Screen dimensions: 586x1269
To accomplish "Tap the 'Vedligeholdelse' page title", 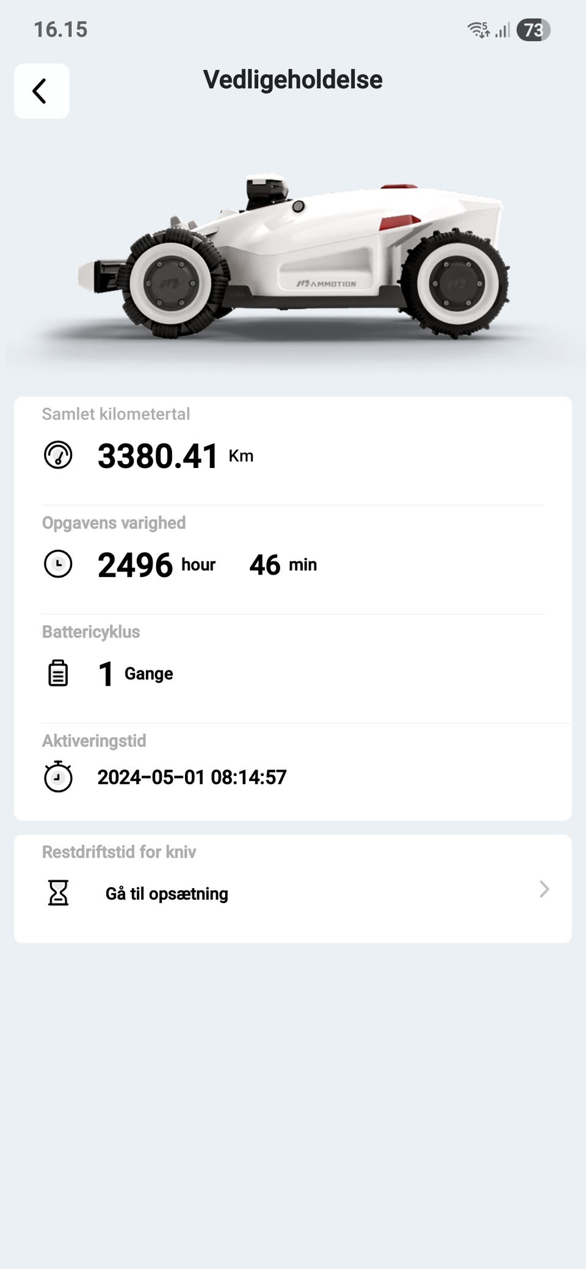I will [x=293, y=80].
